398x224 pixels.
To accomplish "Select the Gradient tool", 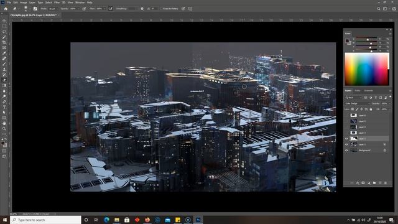I will tap(4, 85).
